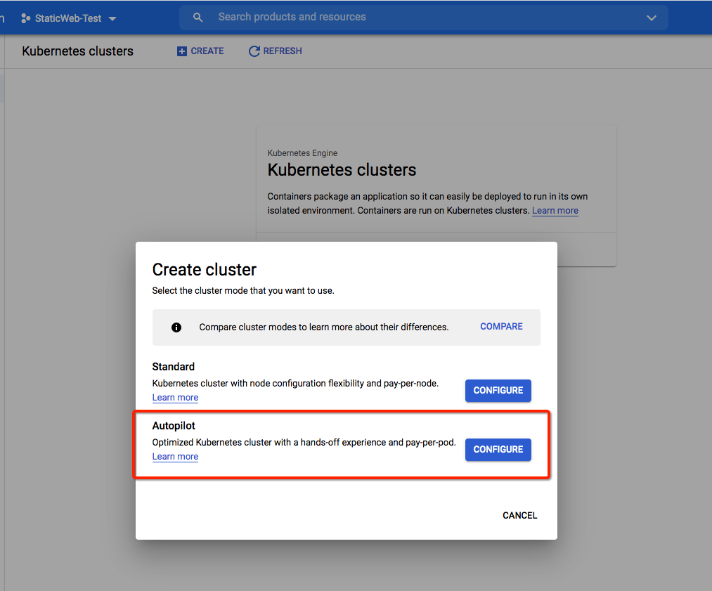Expand the project selector dropdown arrow
This screenshot has height=591, width=712.
point(112,18)
